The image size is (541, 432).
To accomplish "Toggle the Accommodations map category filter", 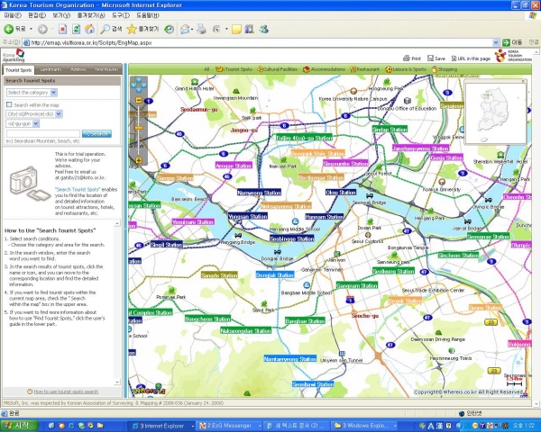I will [326, 68].
